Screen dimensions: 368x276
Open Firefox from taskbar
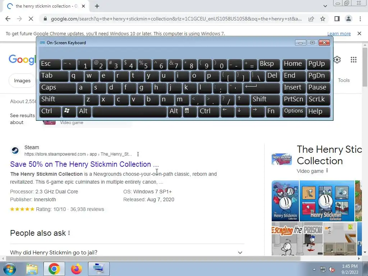click(x=76, y=269)
